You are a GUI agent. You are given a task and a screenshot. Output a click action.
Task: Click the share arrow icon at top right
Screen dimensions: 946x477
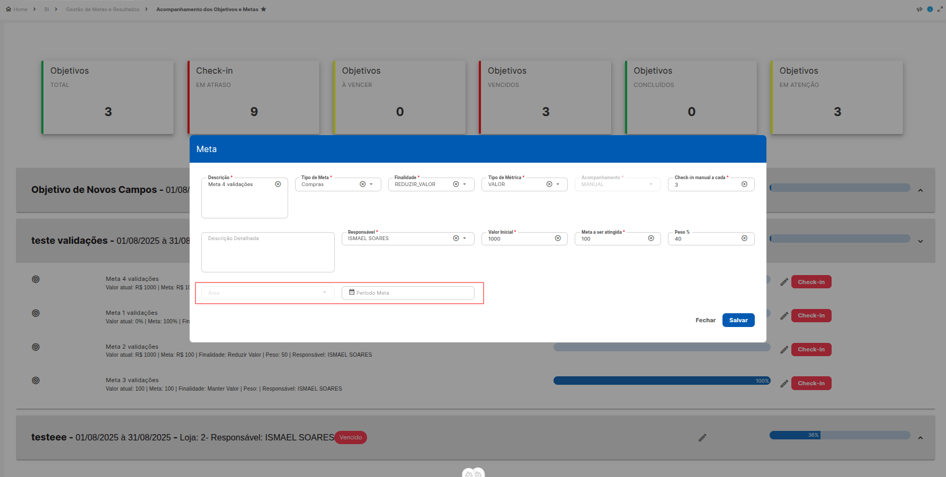920,9
